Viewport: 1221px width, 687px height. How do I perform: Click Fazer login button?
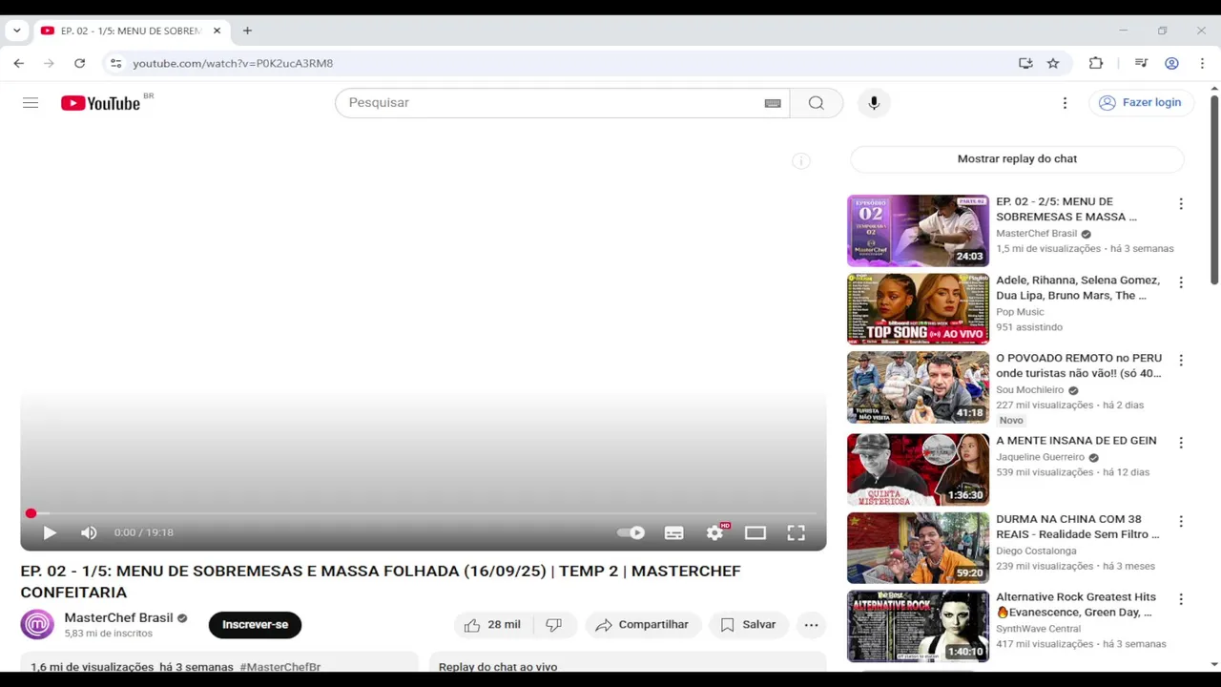(1141, 103)
